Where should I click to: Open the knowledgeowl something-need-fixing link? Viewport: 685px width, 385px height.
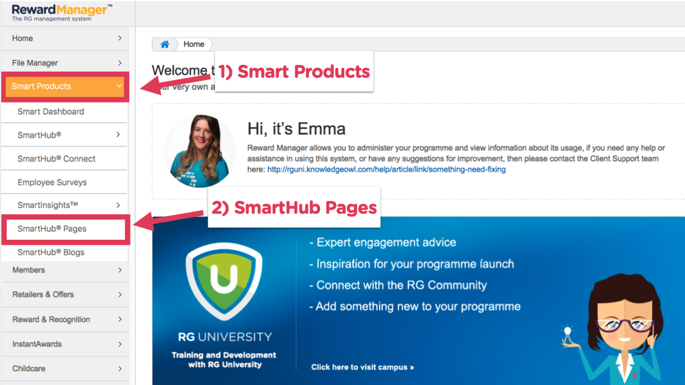(x=386, y=169)
